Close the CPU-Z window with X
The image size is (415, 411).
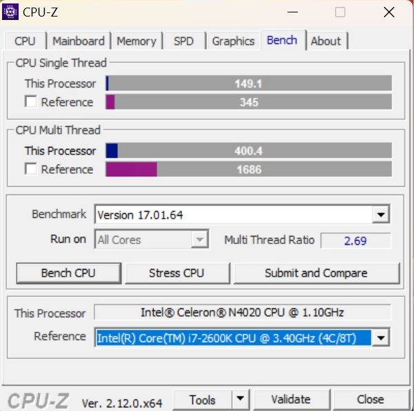tap(389, 12)
